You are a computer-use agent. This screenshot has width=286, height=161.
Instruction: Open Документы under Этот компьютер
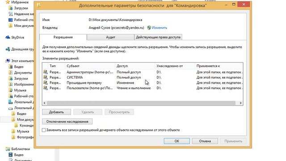(x=23, y=72)
